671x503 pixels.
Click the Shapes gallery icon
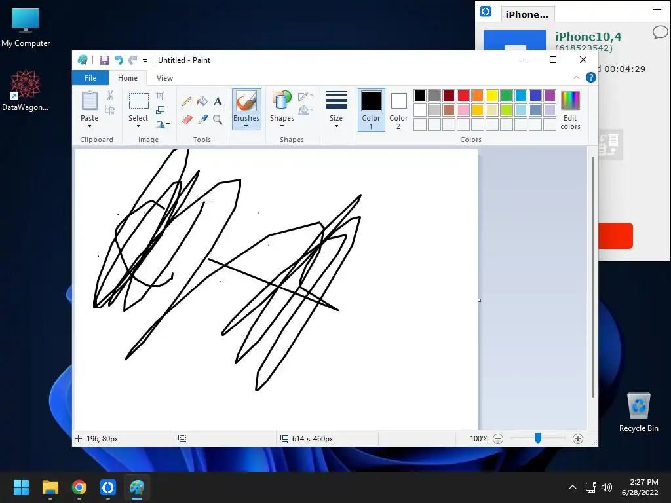282,101
